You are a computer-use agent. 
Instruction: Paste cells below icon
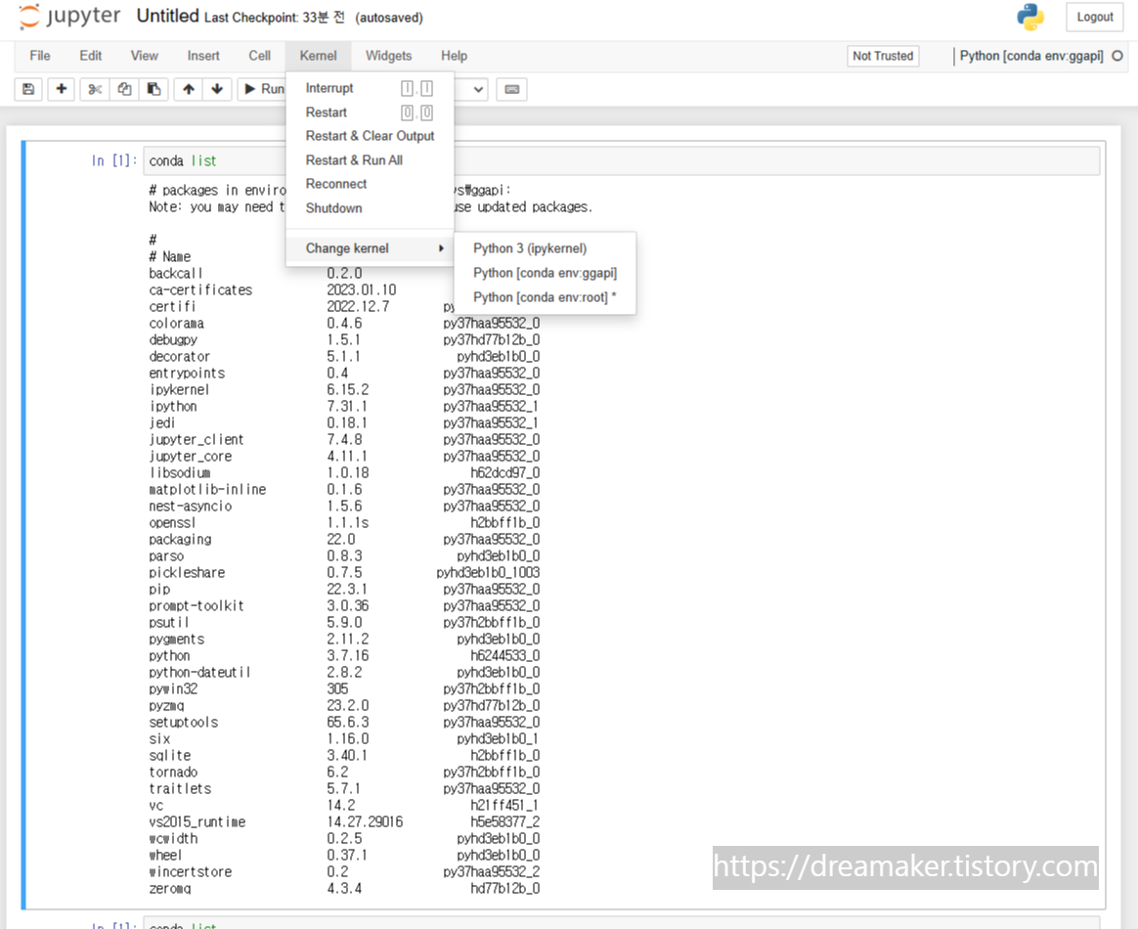tap(153, 89)
